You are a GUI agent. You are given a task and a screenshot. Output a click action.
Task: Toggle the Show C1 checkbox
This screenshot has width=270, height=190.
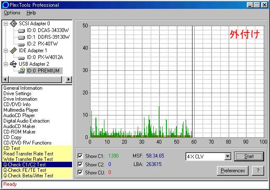pyautogui.click(x=80, y=156)
